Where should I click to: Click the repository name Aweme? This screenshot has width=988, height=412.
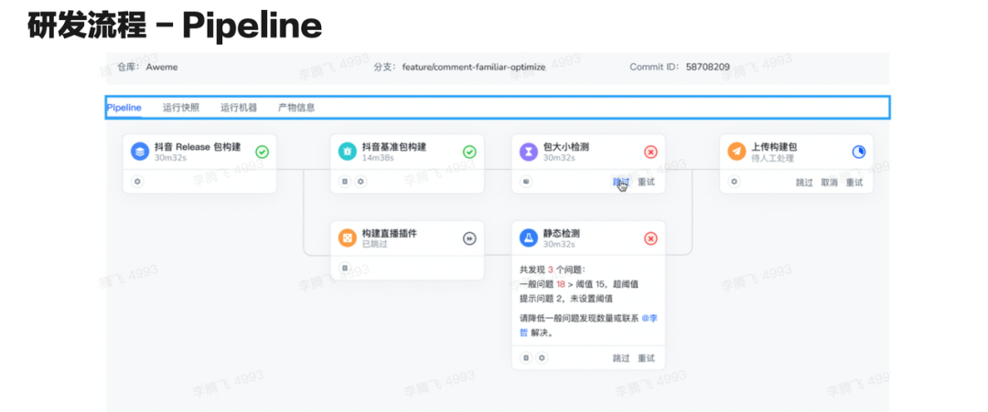tap(162, 67)
